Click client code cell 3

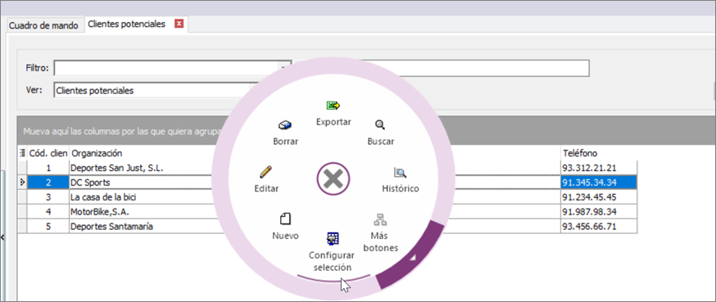pyautogui.click(x=48, y=197)
